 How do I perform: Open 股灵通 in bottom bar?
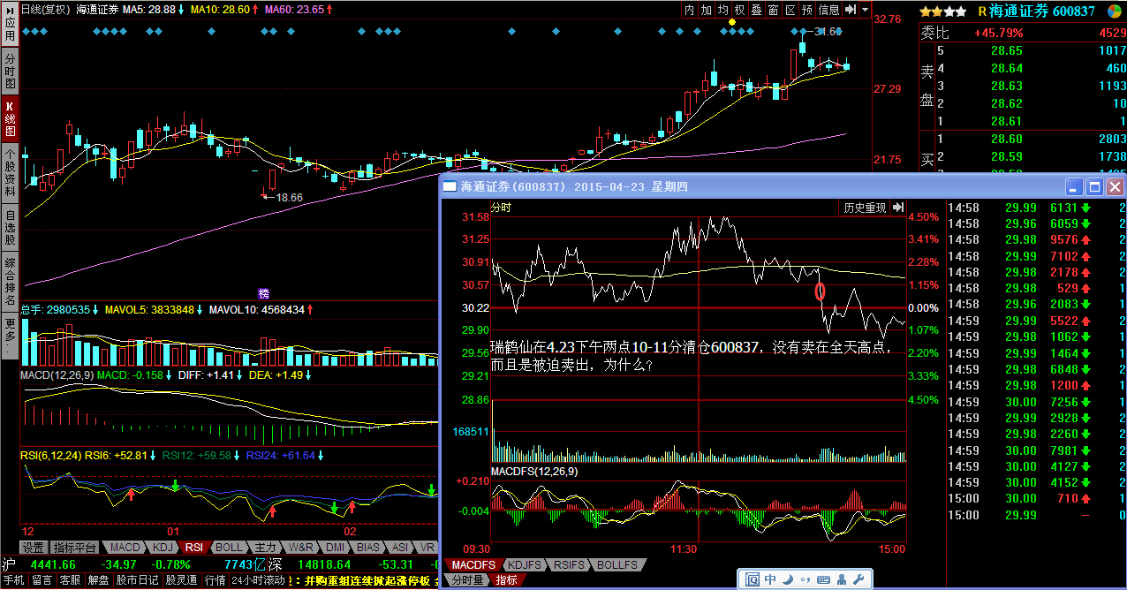182,581
